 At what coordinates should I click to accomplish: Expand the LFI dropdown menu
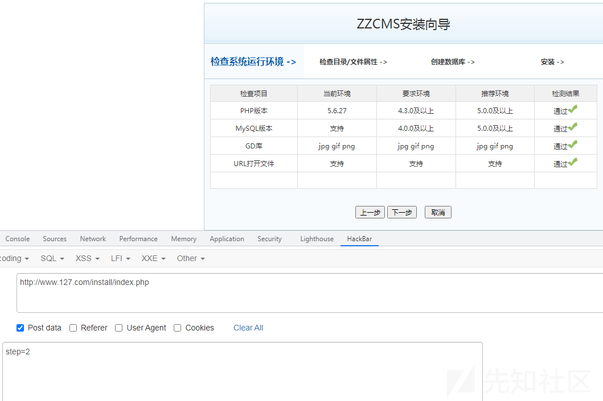[120, 258]
